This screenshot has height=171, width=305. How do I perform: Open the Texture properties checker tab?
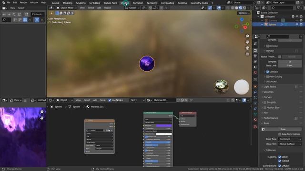click(x=255, y=127)
